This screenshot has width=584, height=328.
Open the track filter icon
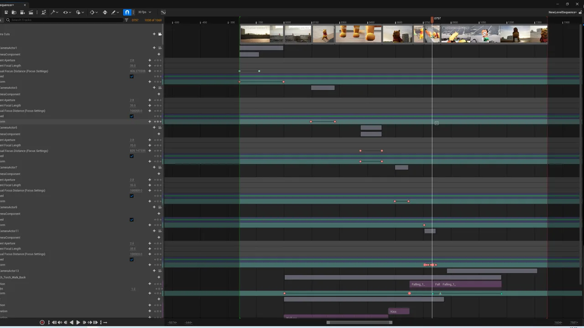pyautogui.click(x=126, y=20)
